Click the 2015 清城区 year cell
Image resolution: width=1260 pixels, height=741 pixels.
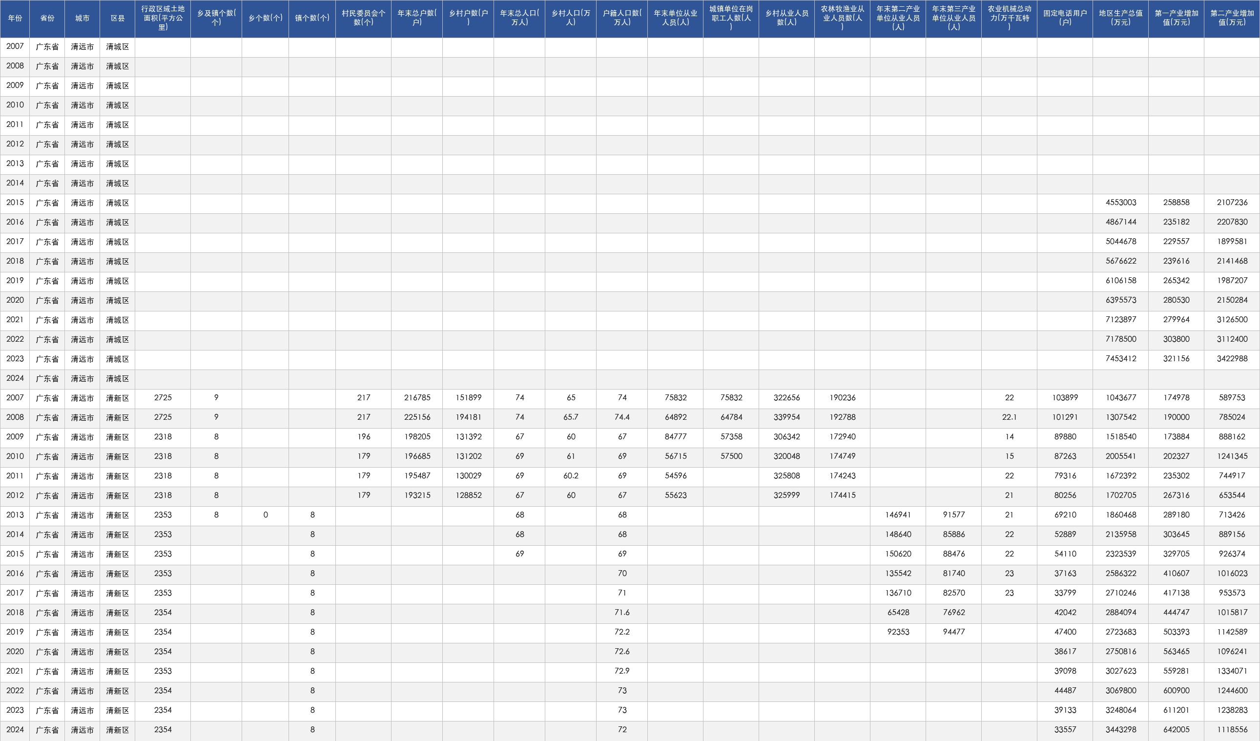click(x=15, y=203)
